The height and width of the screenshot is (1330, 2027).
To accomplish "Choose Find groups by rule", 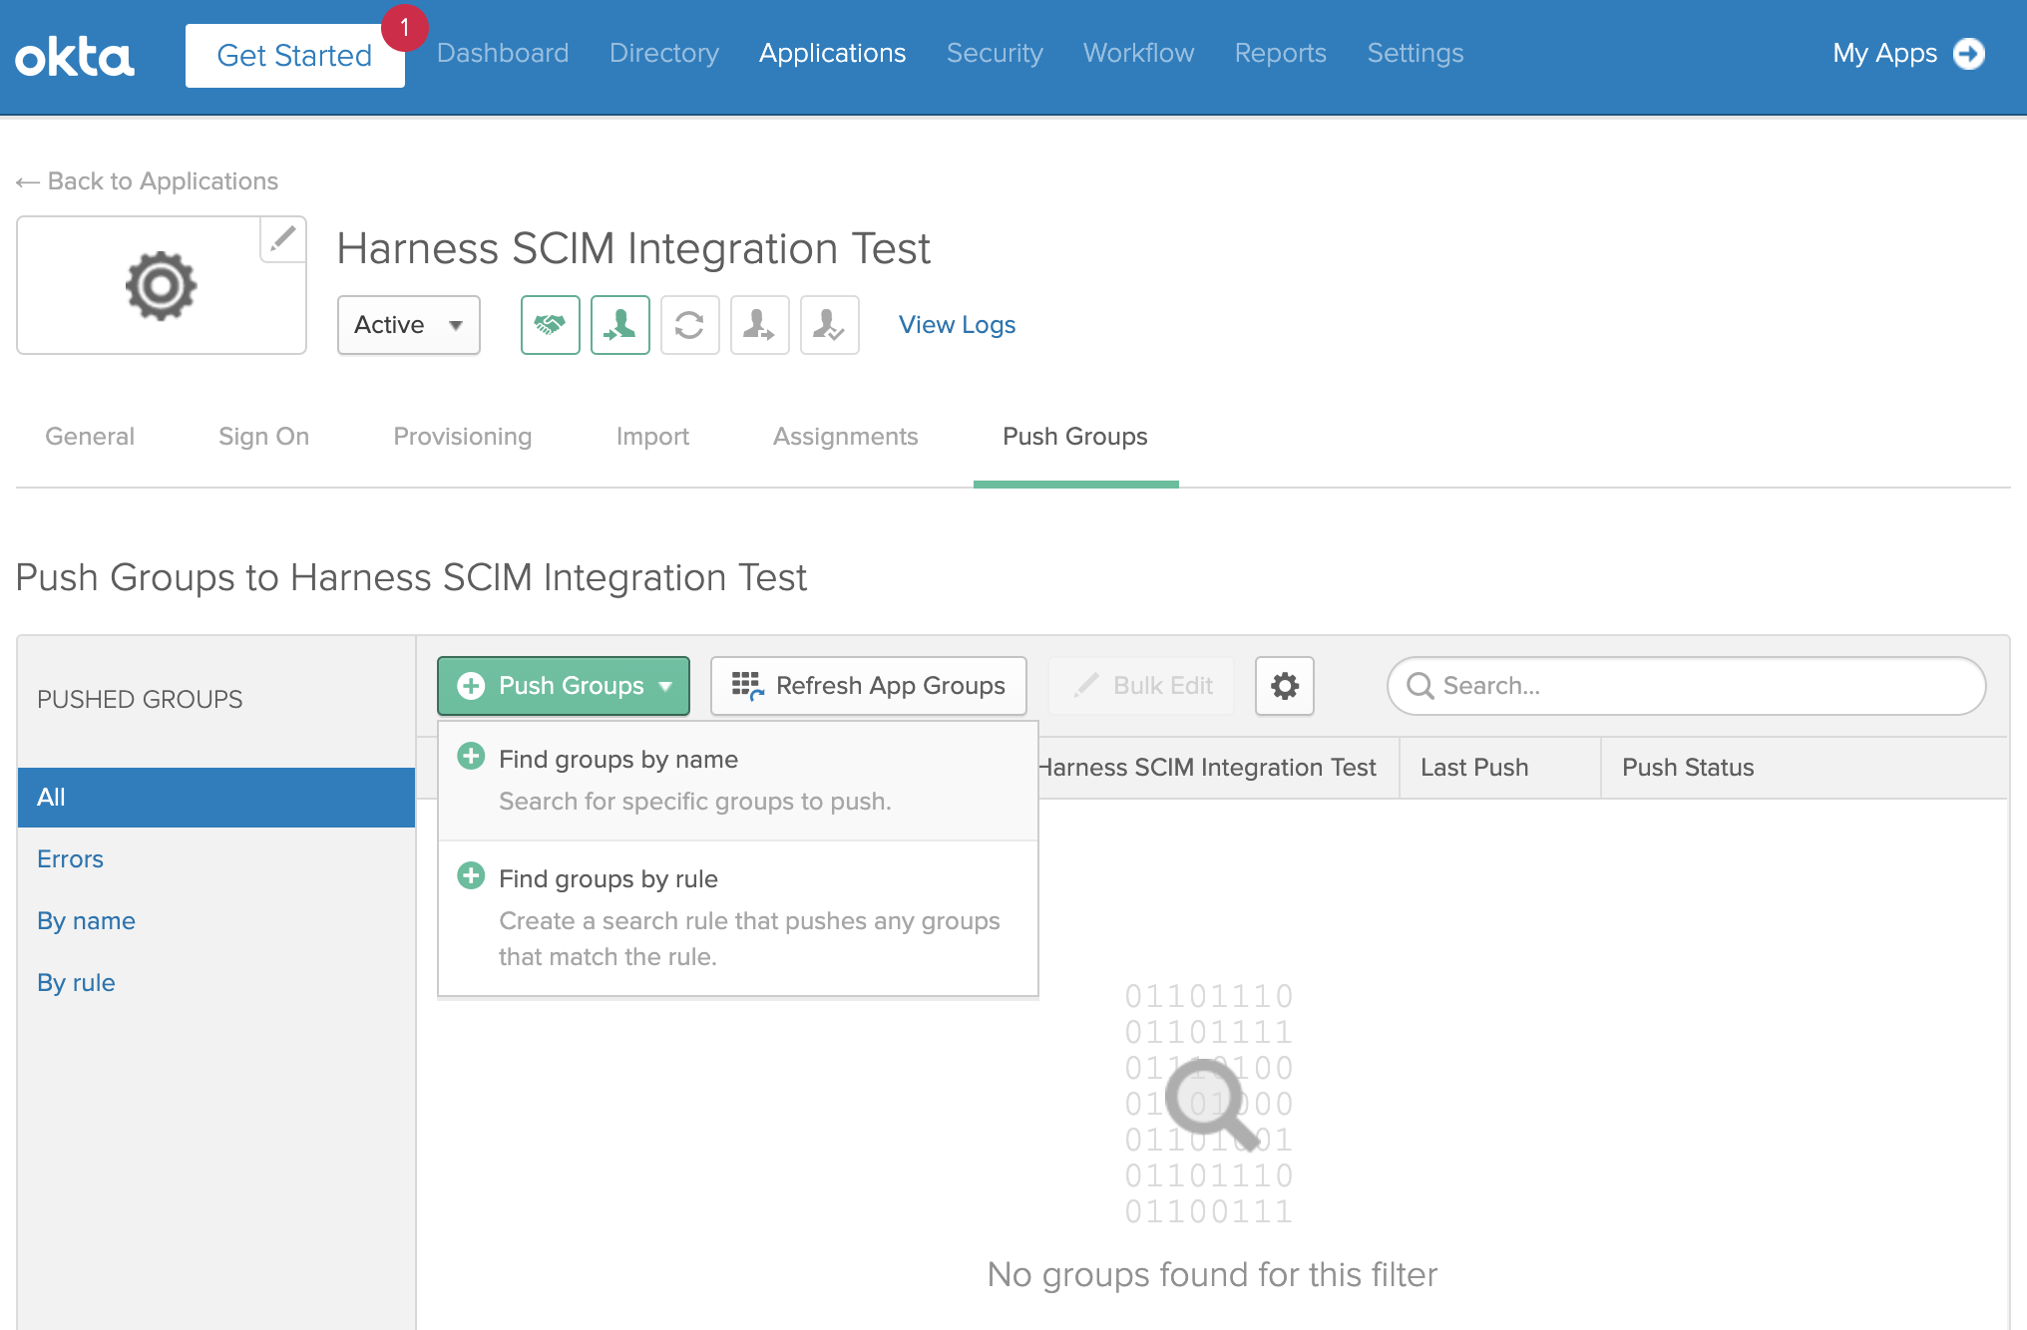I will tap(738, 917).
